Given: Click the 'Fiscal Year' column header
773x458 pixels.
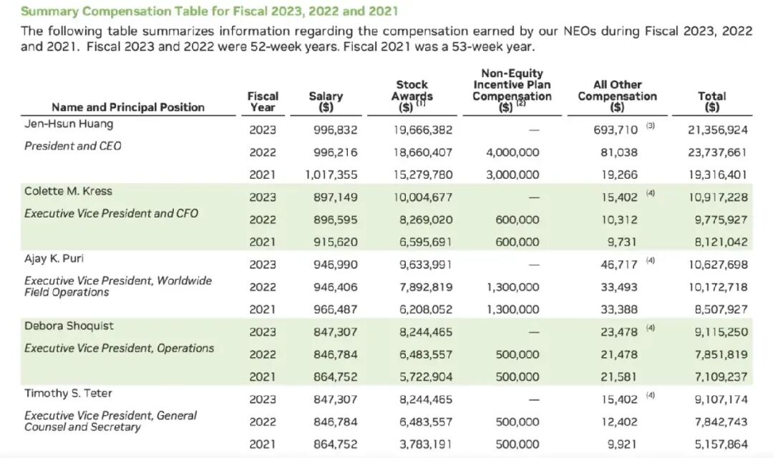Looking at the screenshot, I should coord(263,102).
